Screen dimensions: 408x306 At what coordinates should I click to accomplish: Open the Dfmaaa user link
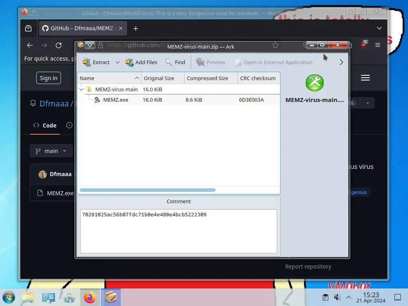pyautogui.click(x=54, y=104)
